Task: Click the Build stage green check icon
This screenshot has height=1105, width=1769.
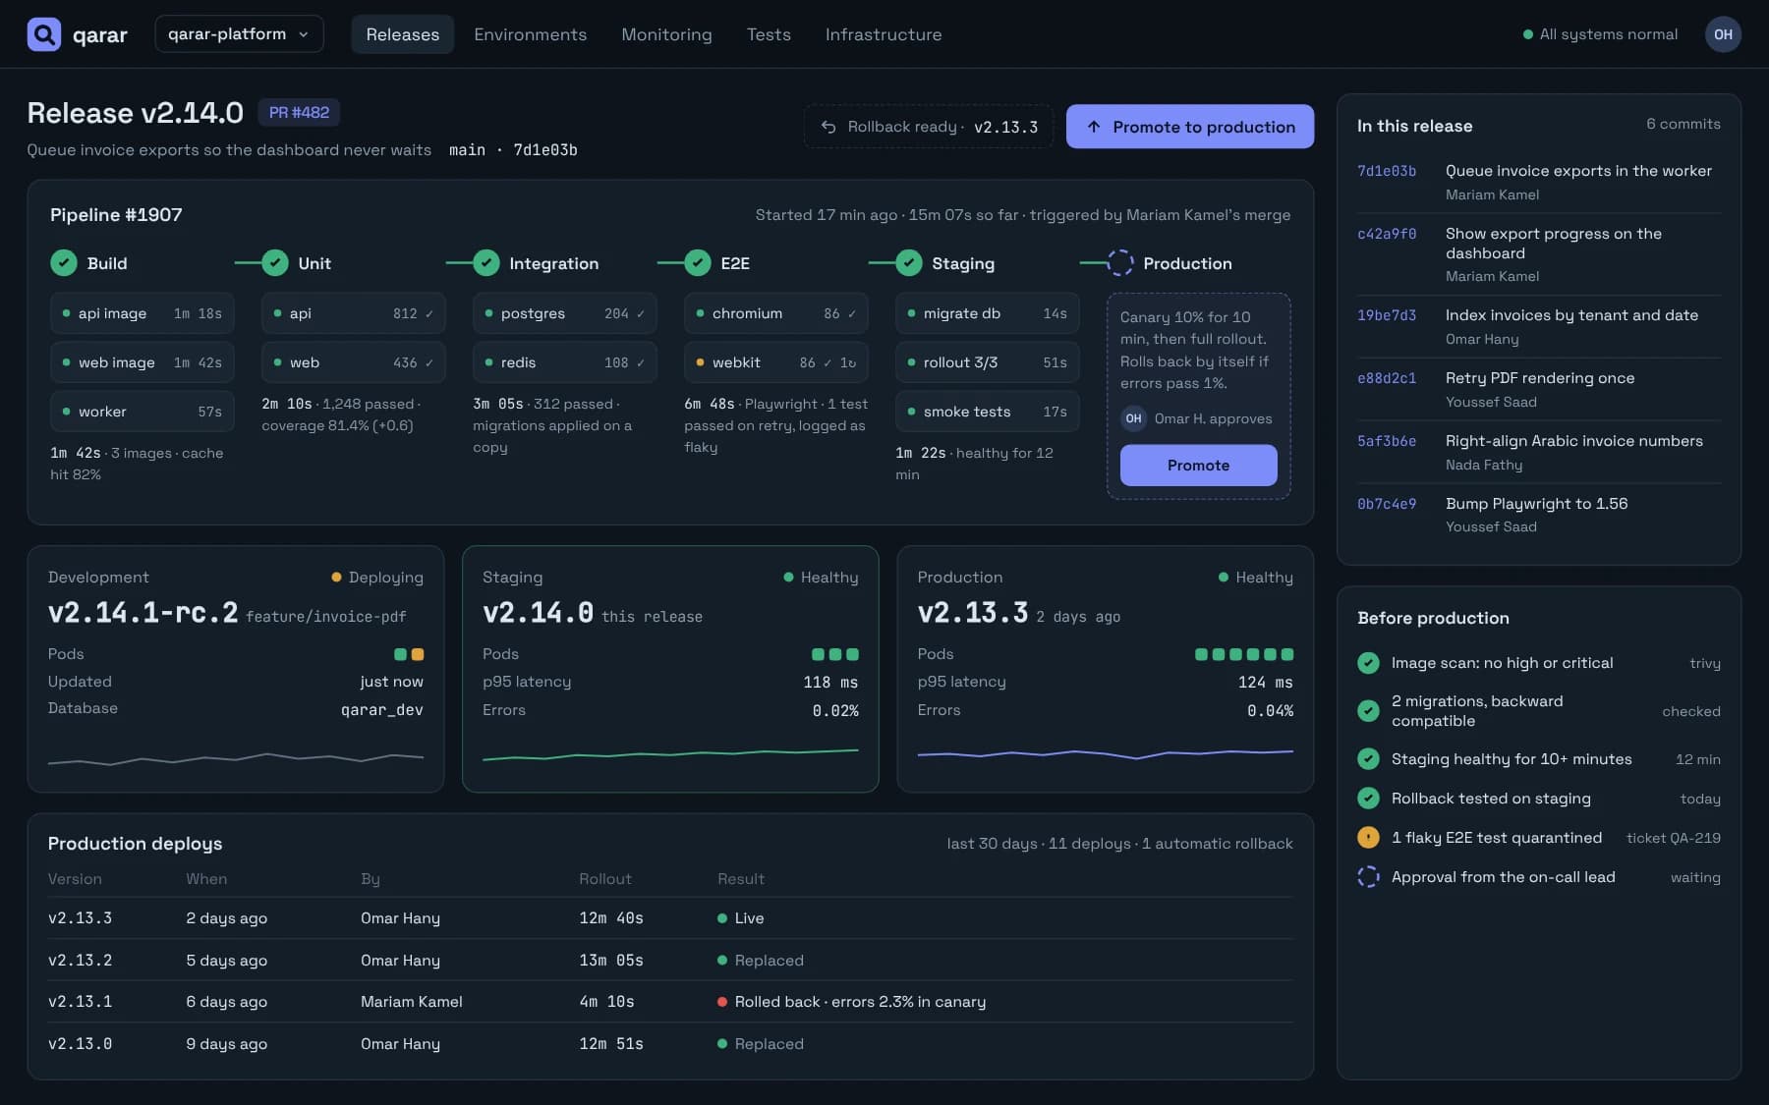Action: pyautogui.click(x=64, y=263)
